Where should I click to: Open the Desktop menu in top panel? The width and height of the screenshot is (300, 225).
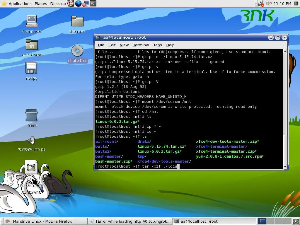point(58,4)
